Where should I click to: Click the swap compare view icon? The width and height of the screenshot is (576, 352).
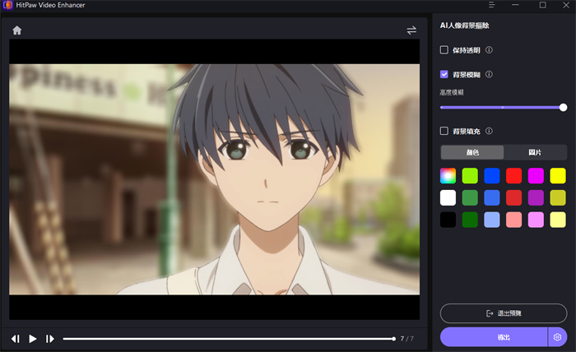tap(411, 30)
